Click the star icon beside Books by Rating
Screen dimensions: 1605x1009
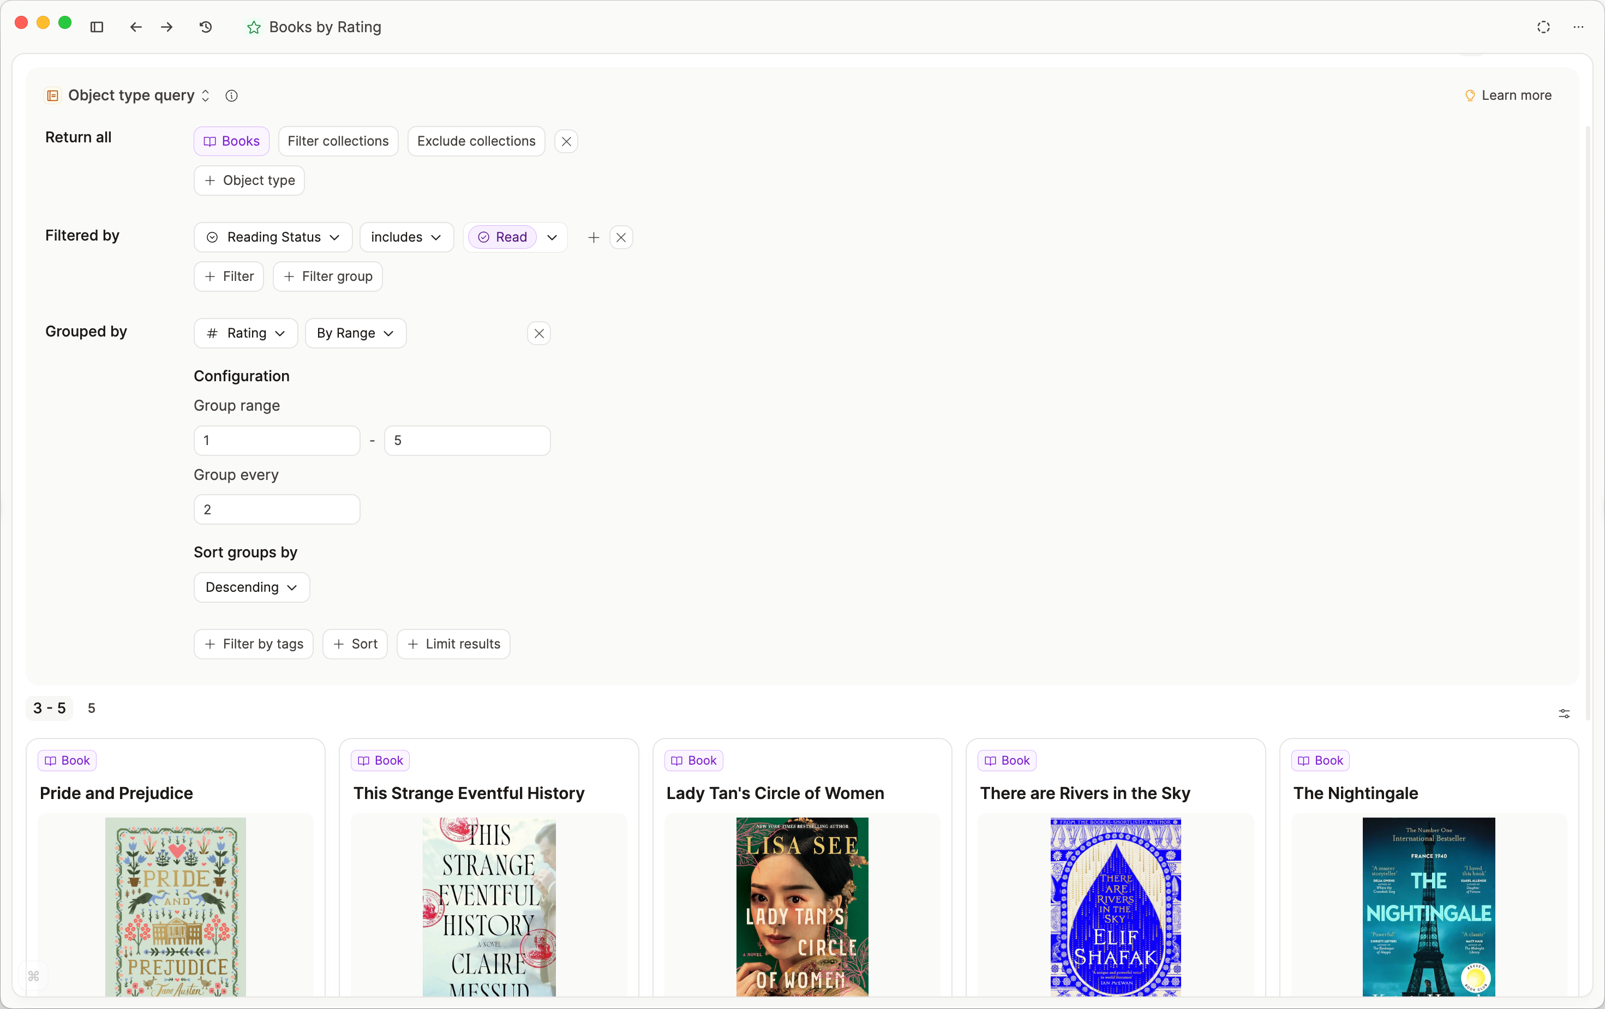click(253, 27)
